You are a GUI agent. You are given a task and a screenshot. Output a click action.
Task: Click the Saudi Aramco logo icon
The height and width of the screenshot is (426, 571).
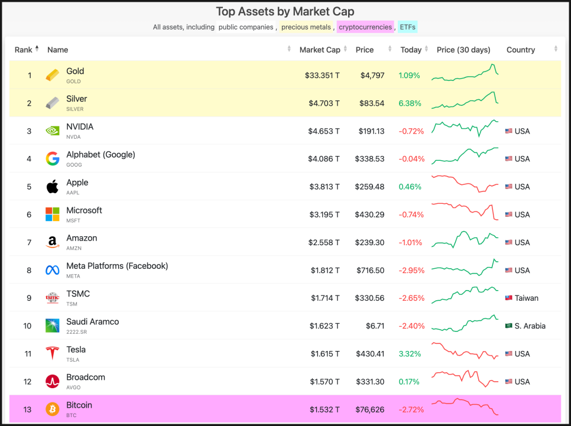(x=53, y=326)
